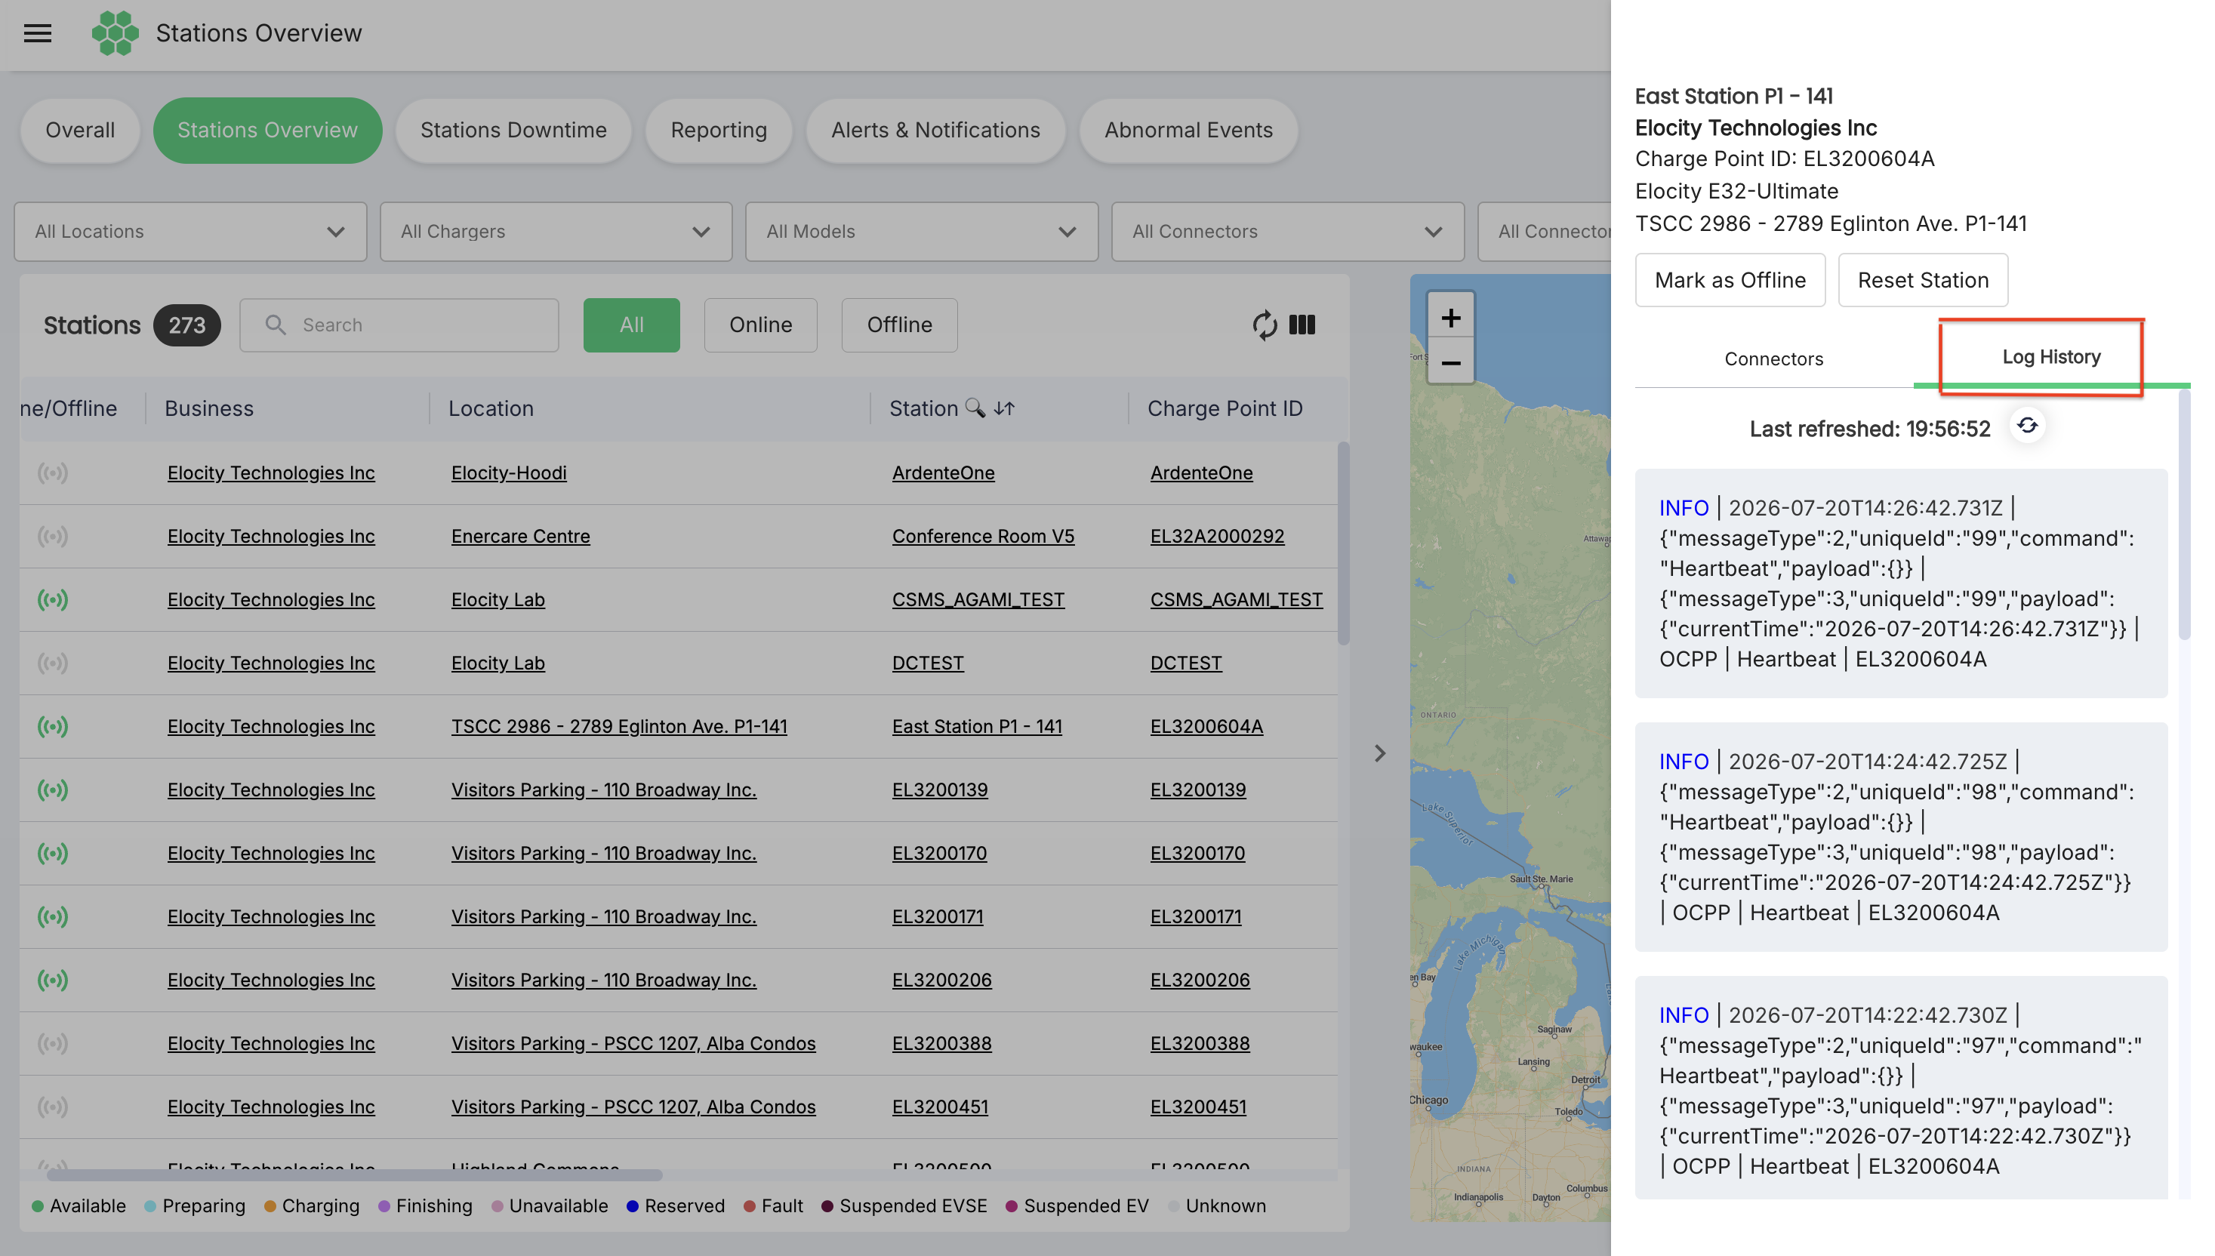2215x1256 pixels.
Task: Zoom out on the map
Action: [1451, 363]
